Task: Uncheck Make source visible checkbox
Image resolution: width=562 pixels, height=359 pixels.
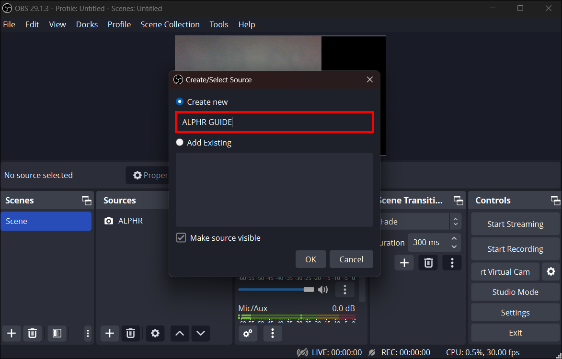Action: tap(181, 238)
